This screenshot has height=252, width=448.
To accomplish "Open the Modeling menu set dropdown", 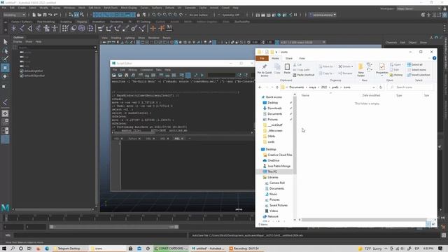I will 15,15.
